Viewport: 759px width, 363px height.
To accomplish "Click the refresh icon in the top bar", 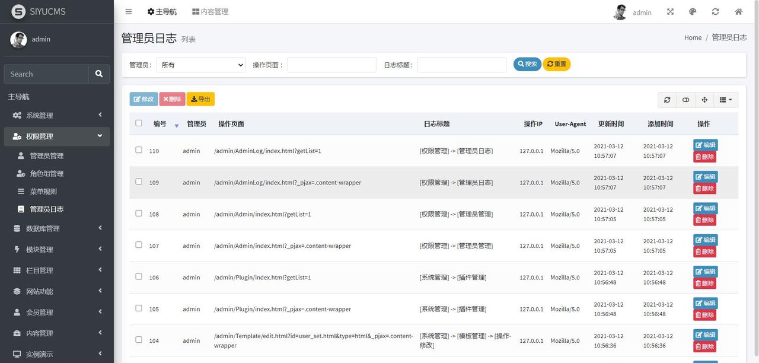I will pyautogui.click(x=715, y=11).
